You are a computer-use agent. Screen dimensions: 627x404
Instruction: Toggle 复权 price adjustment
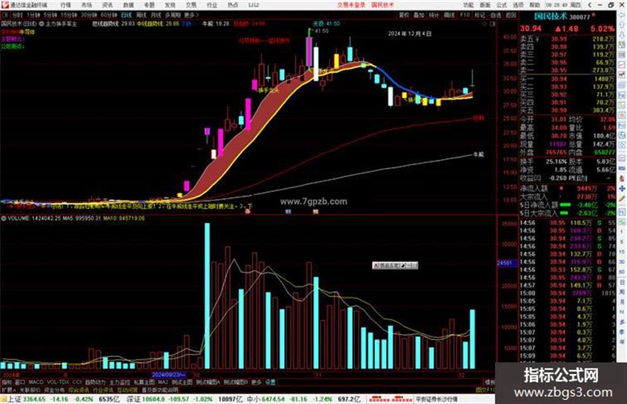(404, 15)
